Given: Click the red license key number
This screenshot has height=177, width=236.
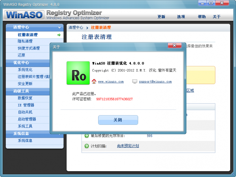Looking at the screenshot, I should tap(114, 99).
